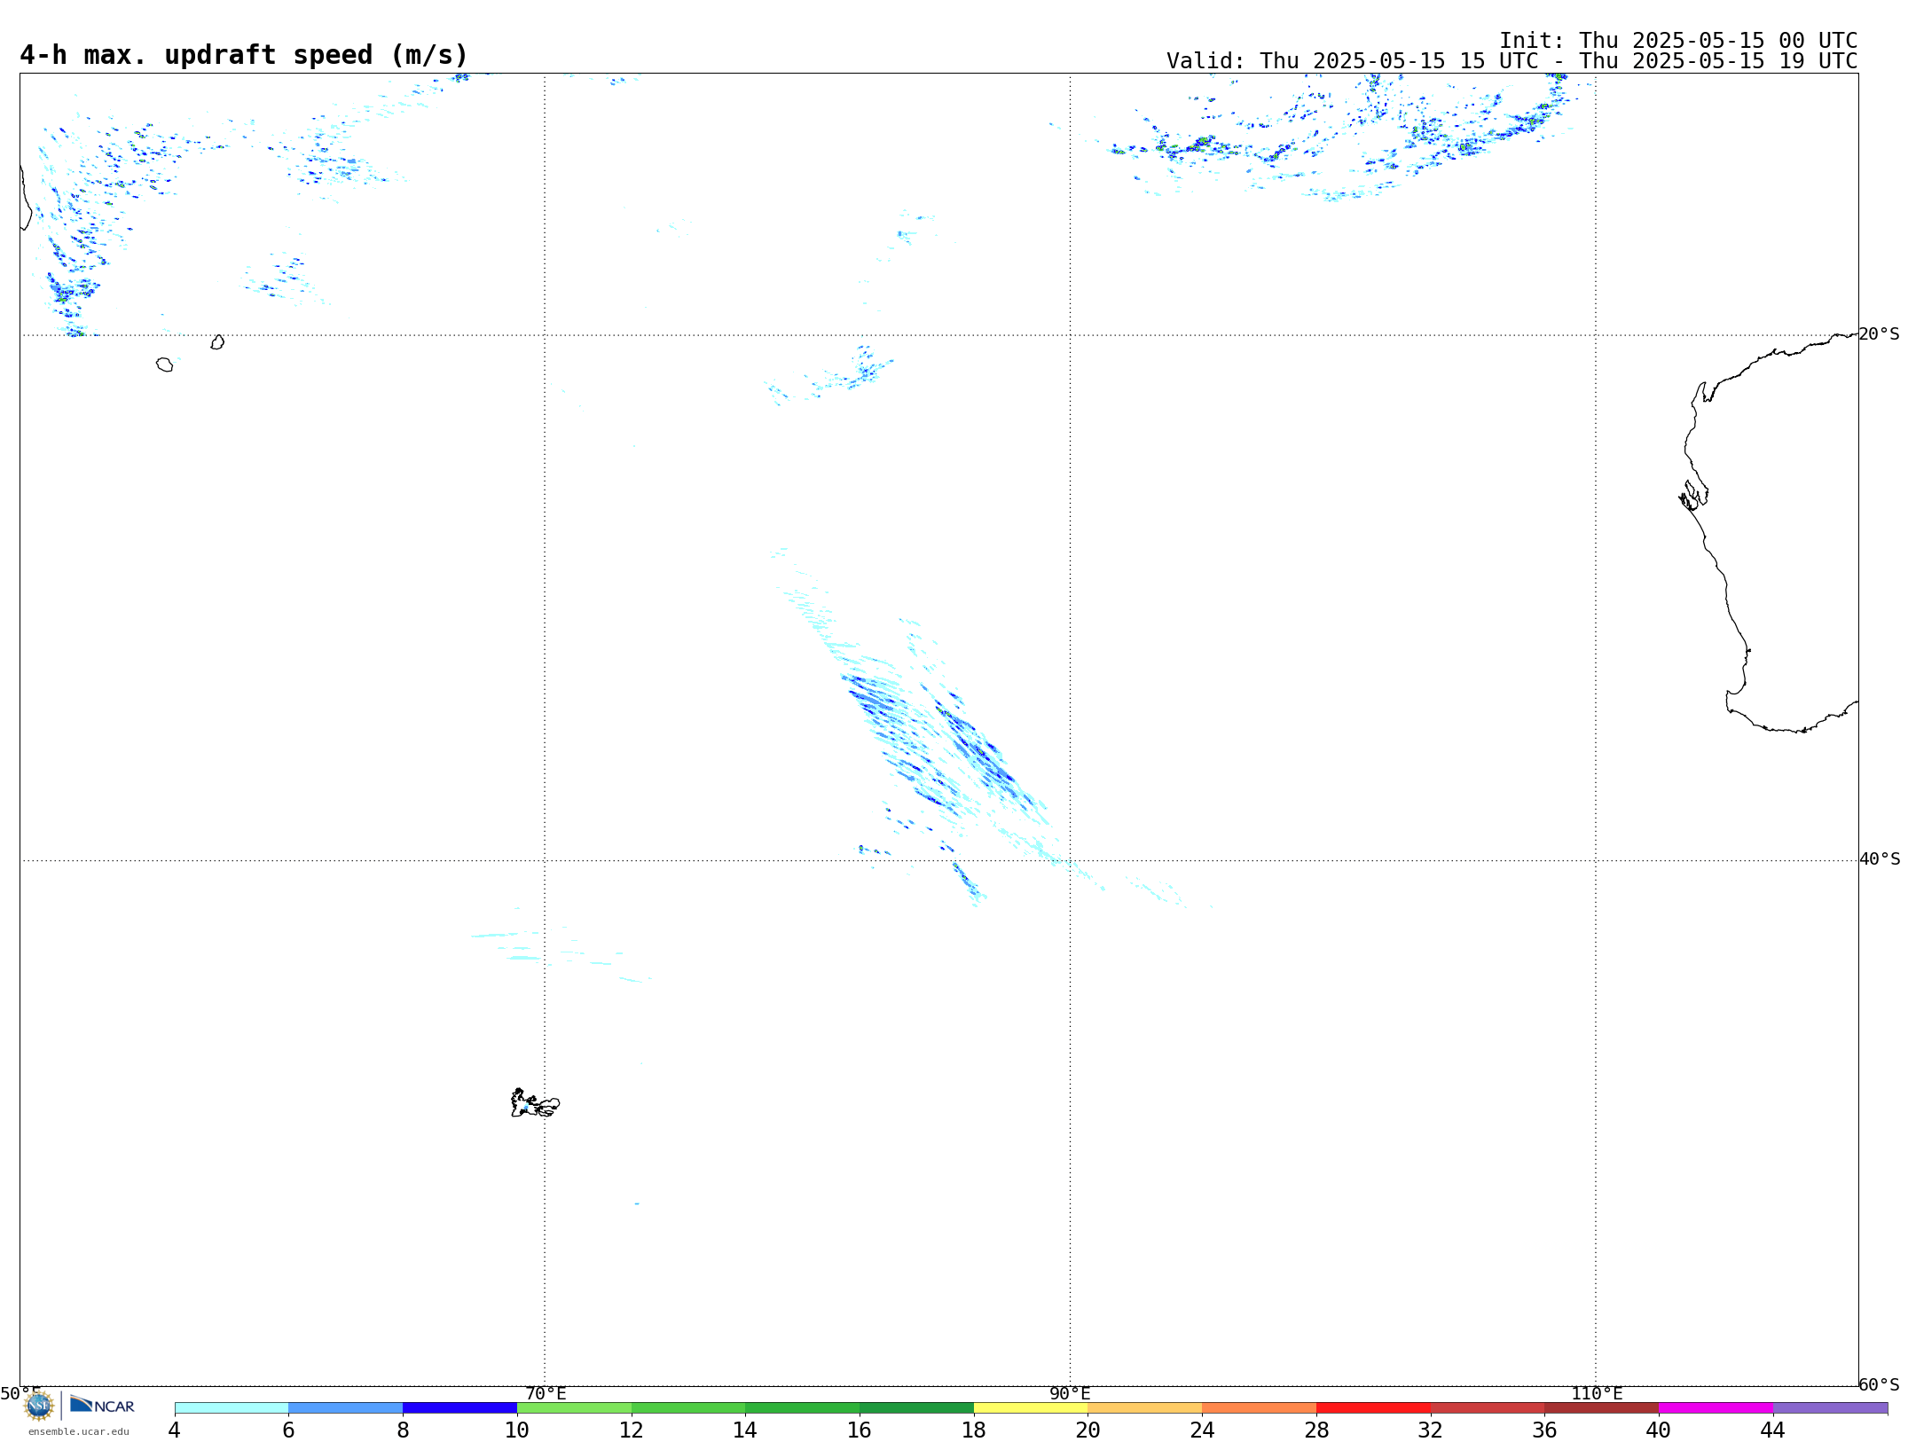The height and width of the screenshot is (1442, 1916).
Task: Click the colorbar tick label 44
Action: tap(1772, 1430)
